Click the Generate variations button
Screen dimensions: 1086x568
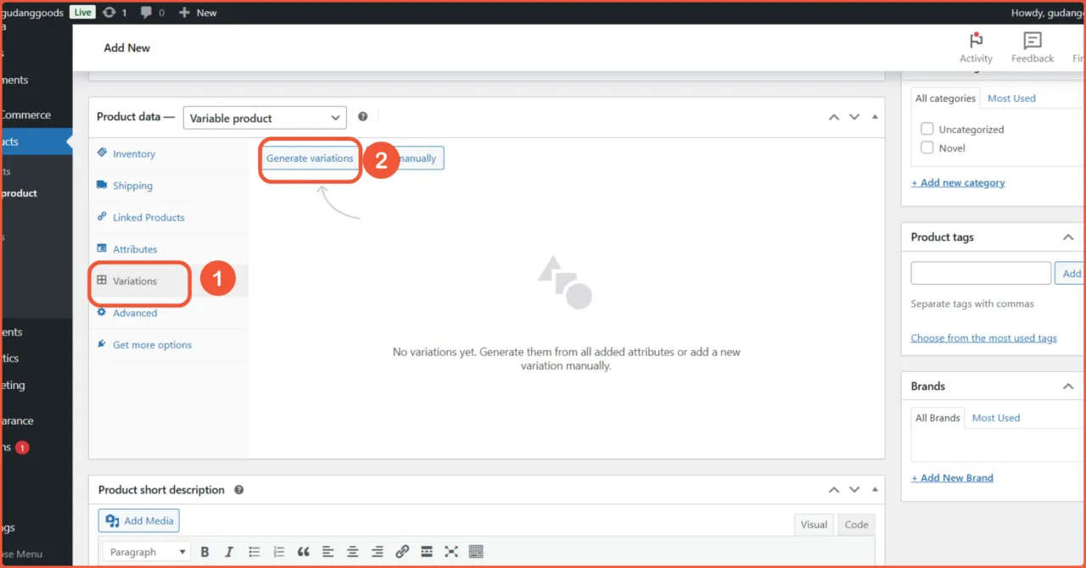pos(309,158)
